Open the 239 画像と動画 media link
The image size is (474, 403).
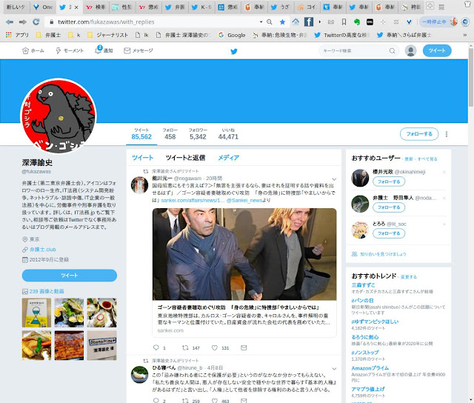click(46, 291)
